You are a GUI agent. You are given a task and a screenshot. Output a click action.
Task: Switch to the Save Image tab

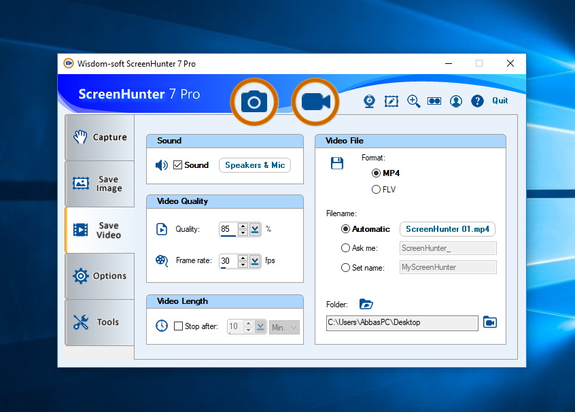tap(100, 184)
